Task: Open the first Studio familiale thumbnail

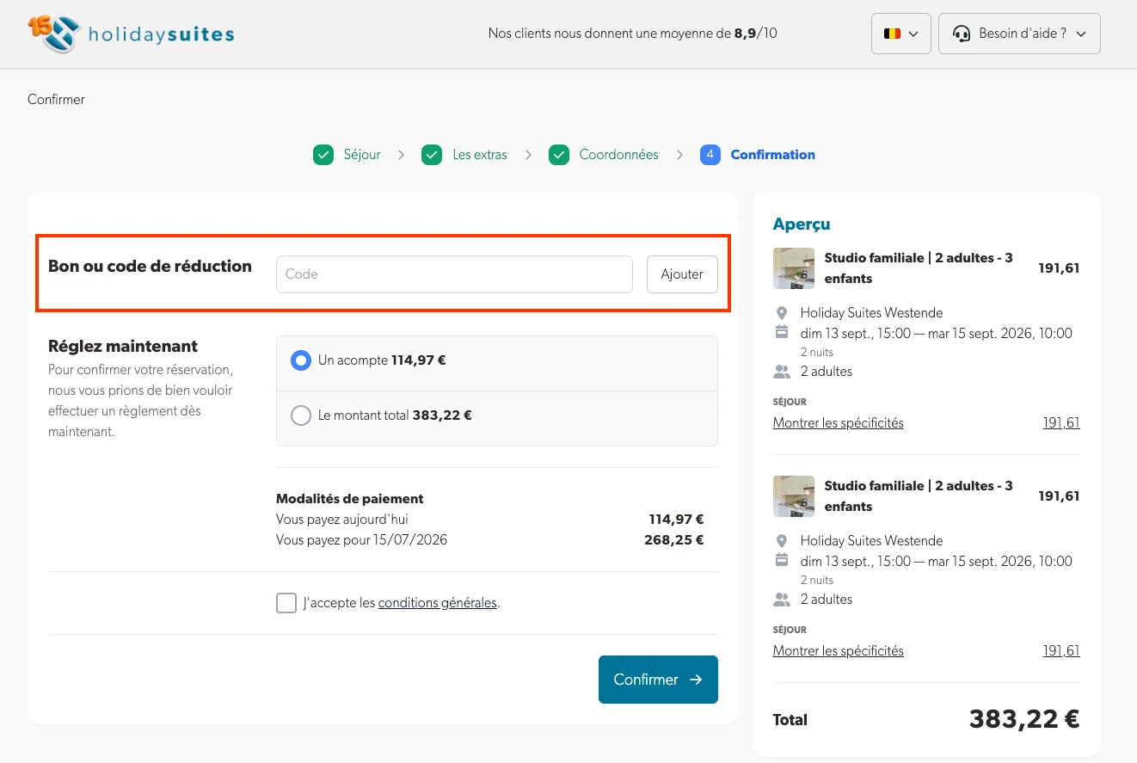Action: pyautogui.click(x=794, y=268)
